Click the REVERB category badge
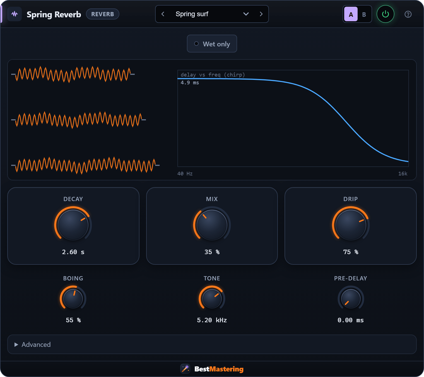This screenshot has width=424, height=377. click(103, 14)
